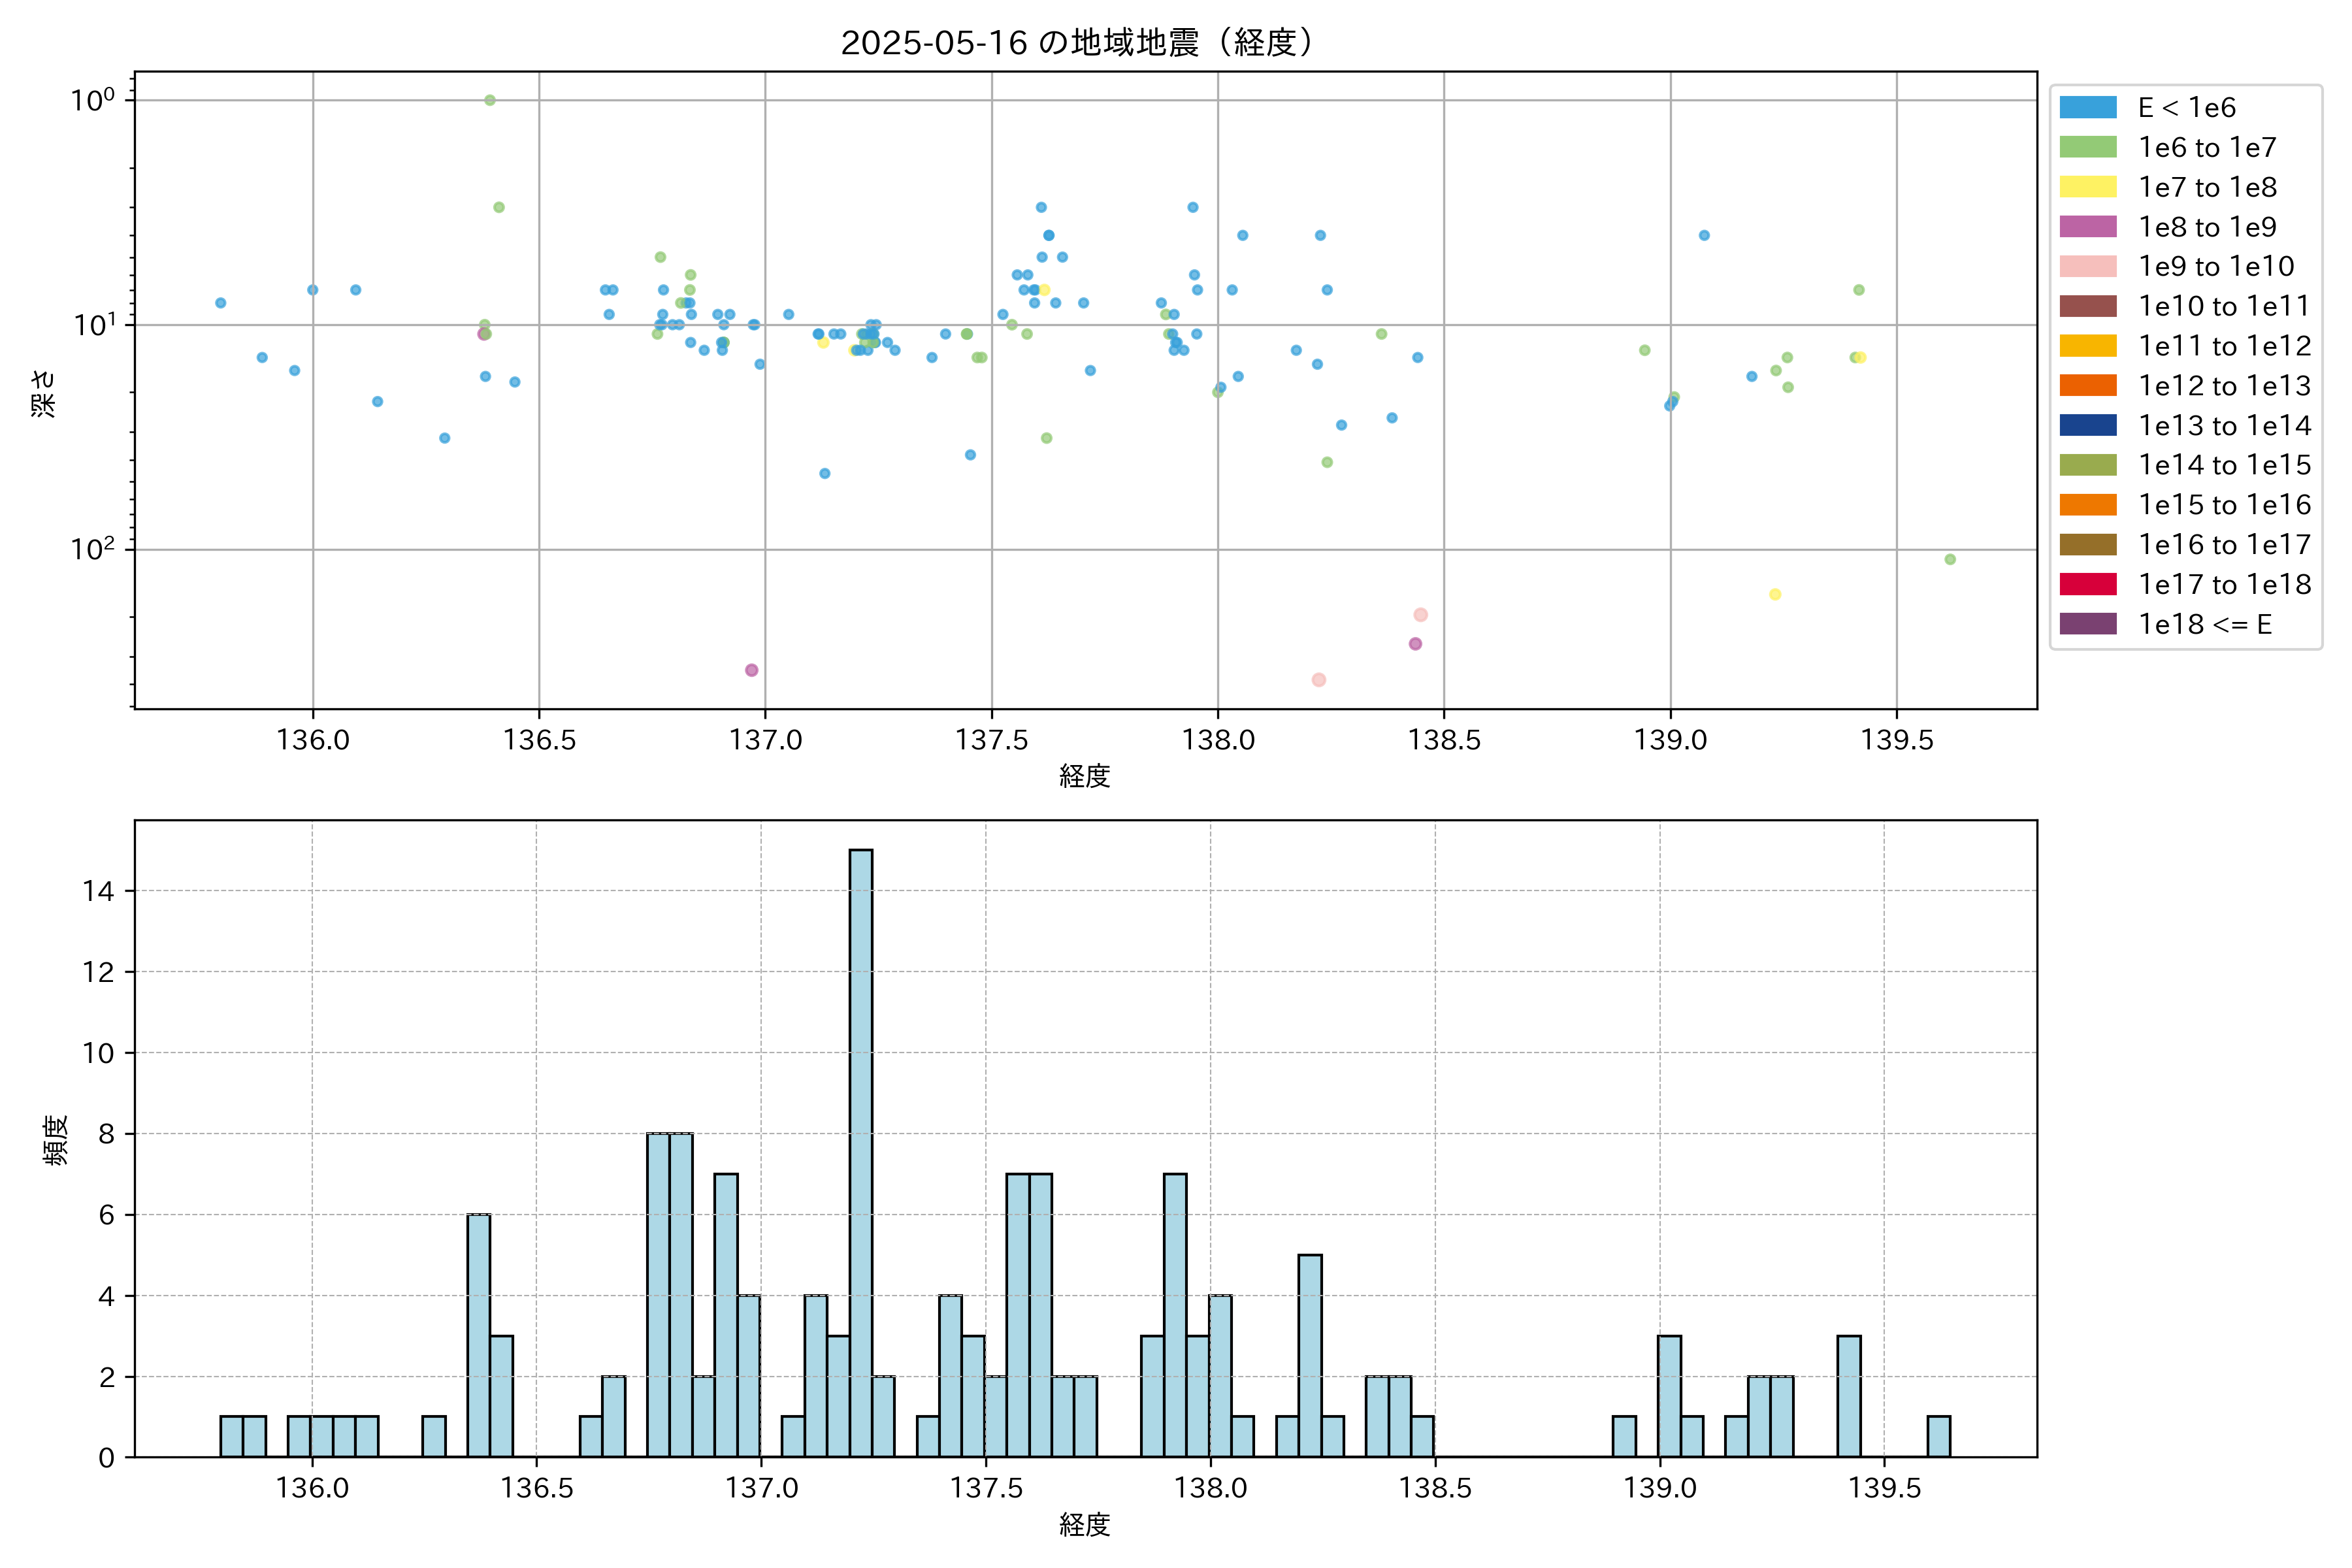
Task: Click the histogram bar at longitude 139.6
Action: click(1938, 1436)
